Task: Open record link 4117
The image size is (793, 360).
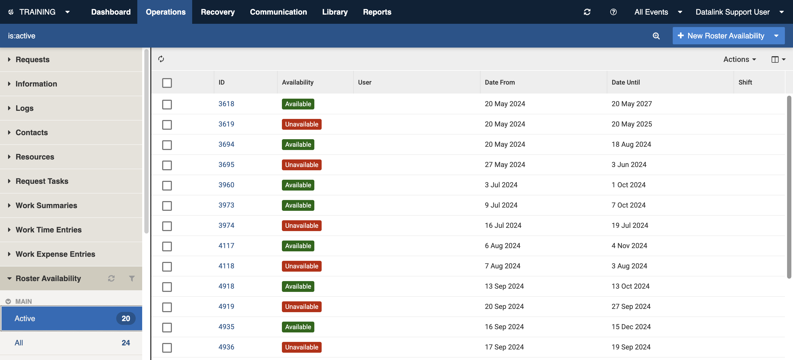Action: [x=226, y=246]
